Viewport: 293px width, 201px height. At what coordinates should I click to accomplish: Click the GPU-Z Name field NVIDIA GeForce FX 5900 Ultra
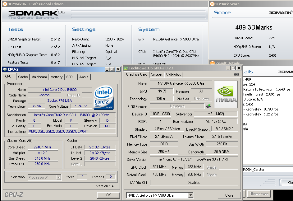tap(181, 83)
